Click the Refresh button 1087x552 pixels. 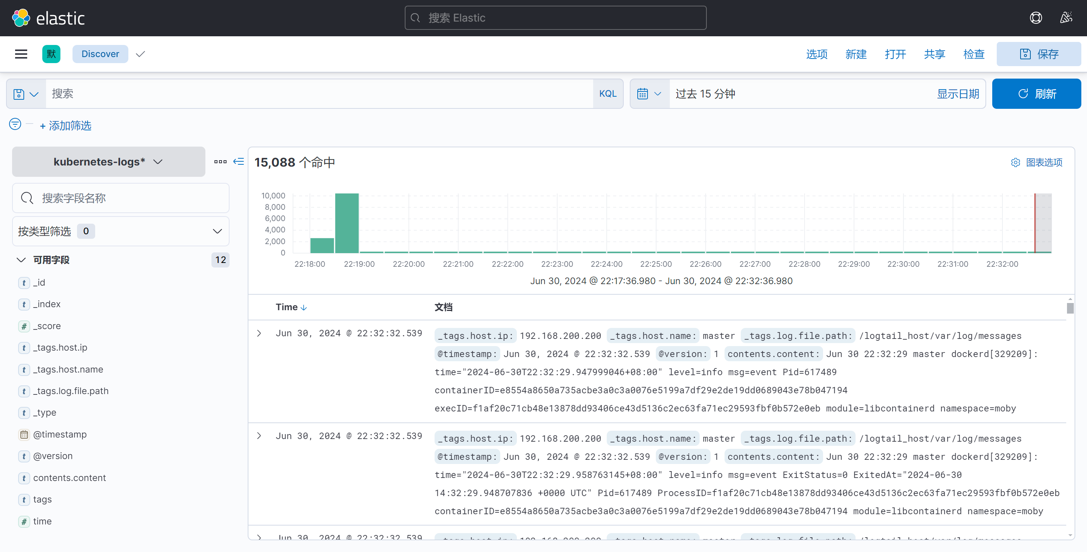(1036, 94)
